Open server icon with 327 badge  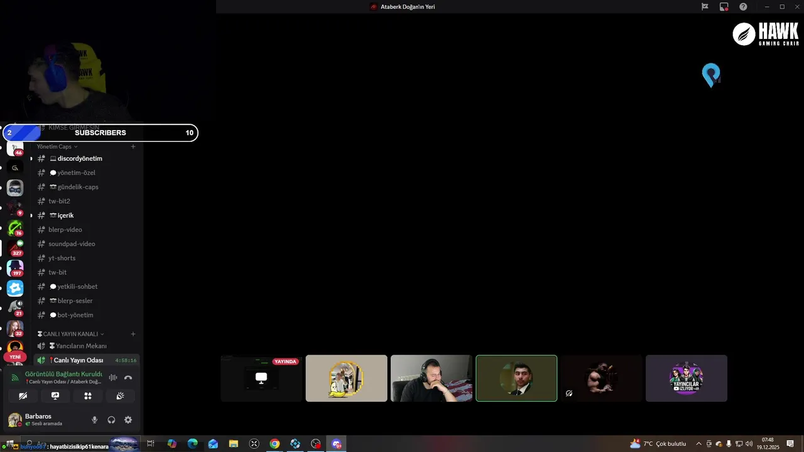point(15,247)
